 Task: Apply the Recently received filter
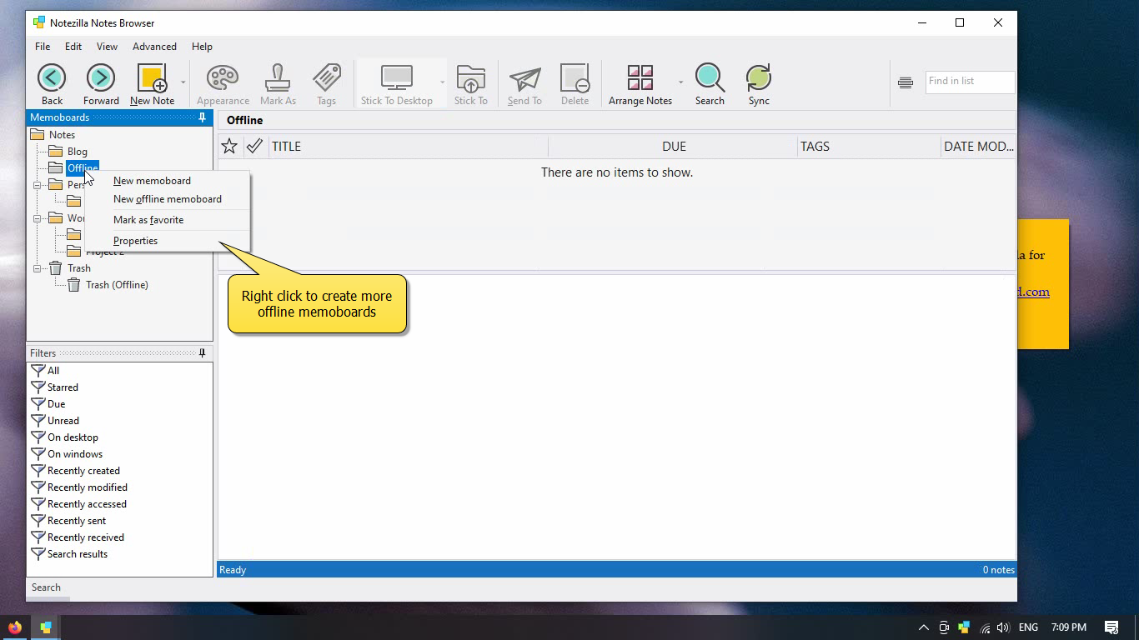(x=86, y=537)
